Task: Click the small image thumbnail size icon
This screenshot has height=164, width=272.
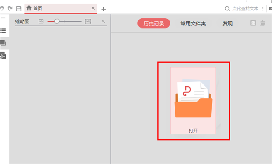Action: click(x=41, y=21)
